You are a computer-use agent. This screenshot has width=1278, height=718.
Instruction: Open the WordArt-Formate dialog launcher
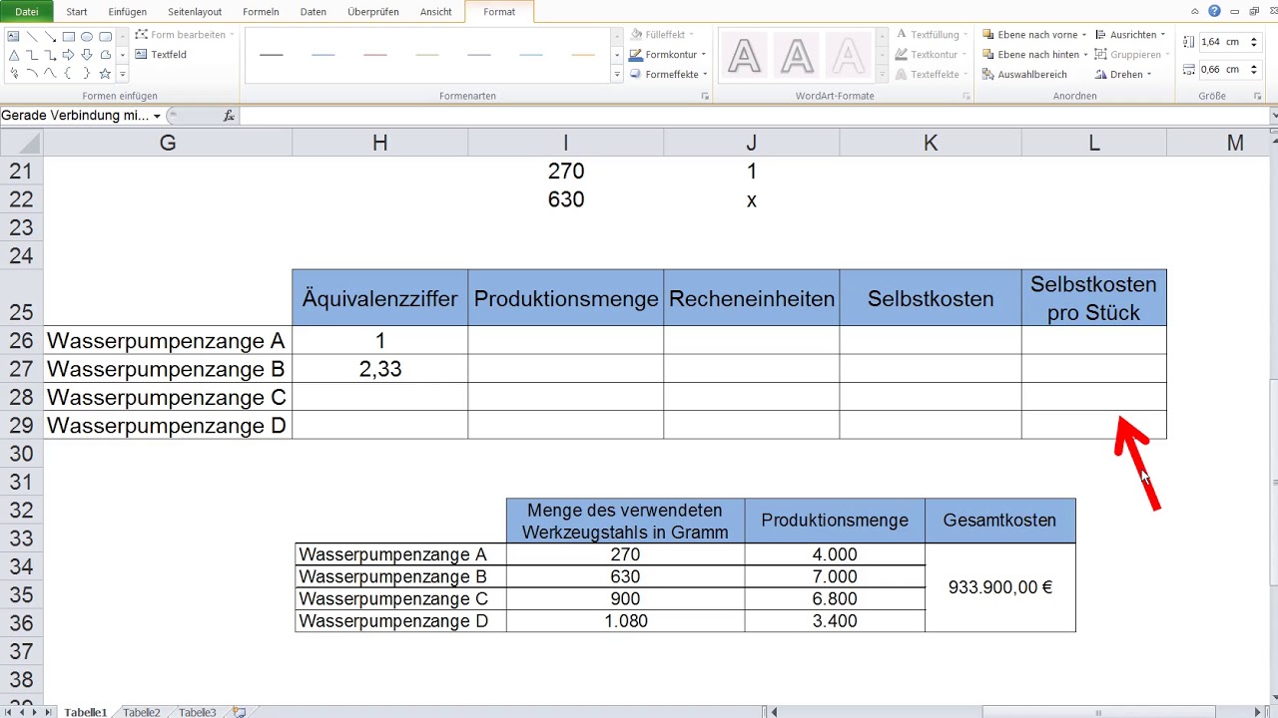click(965, 96)
